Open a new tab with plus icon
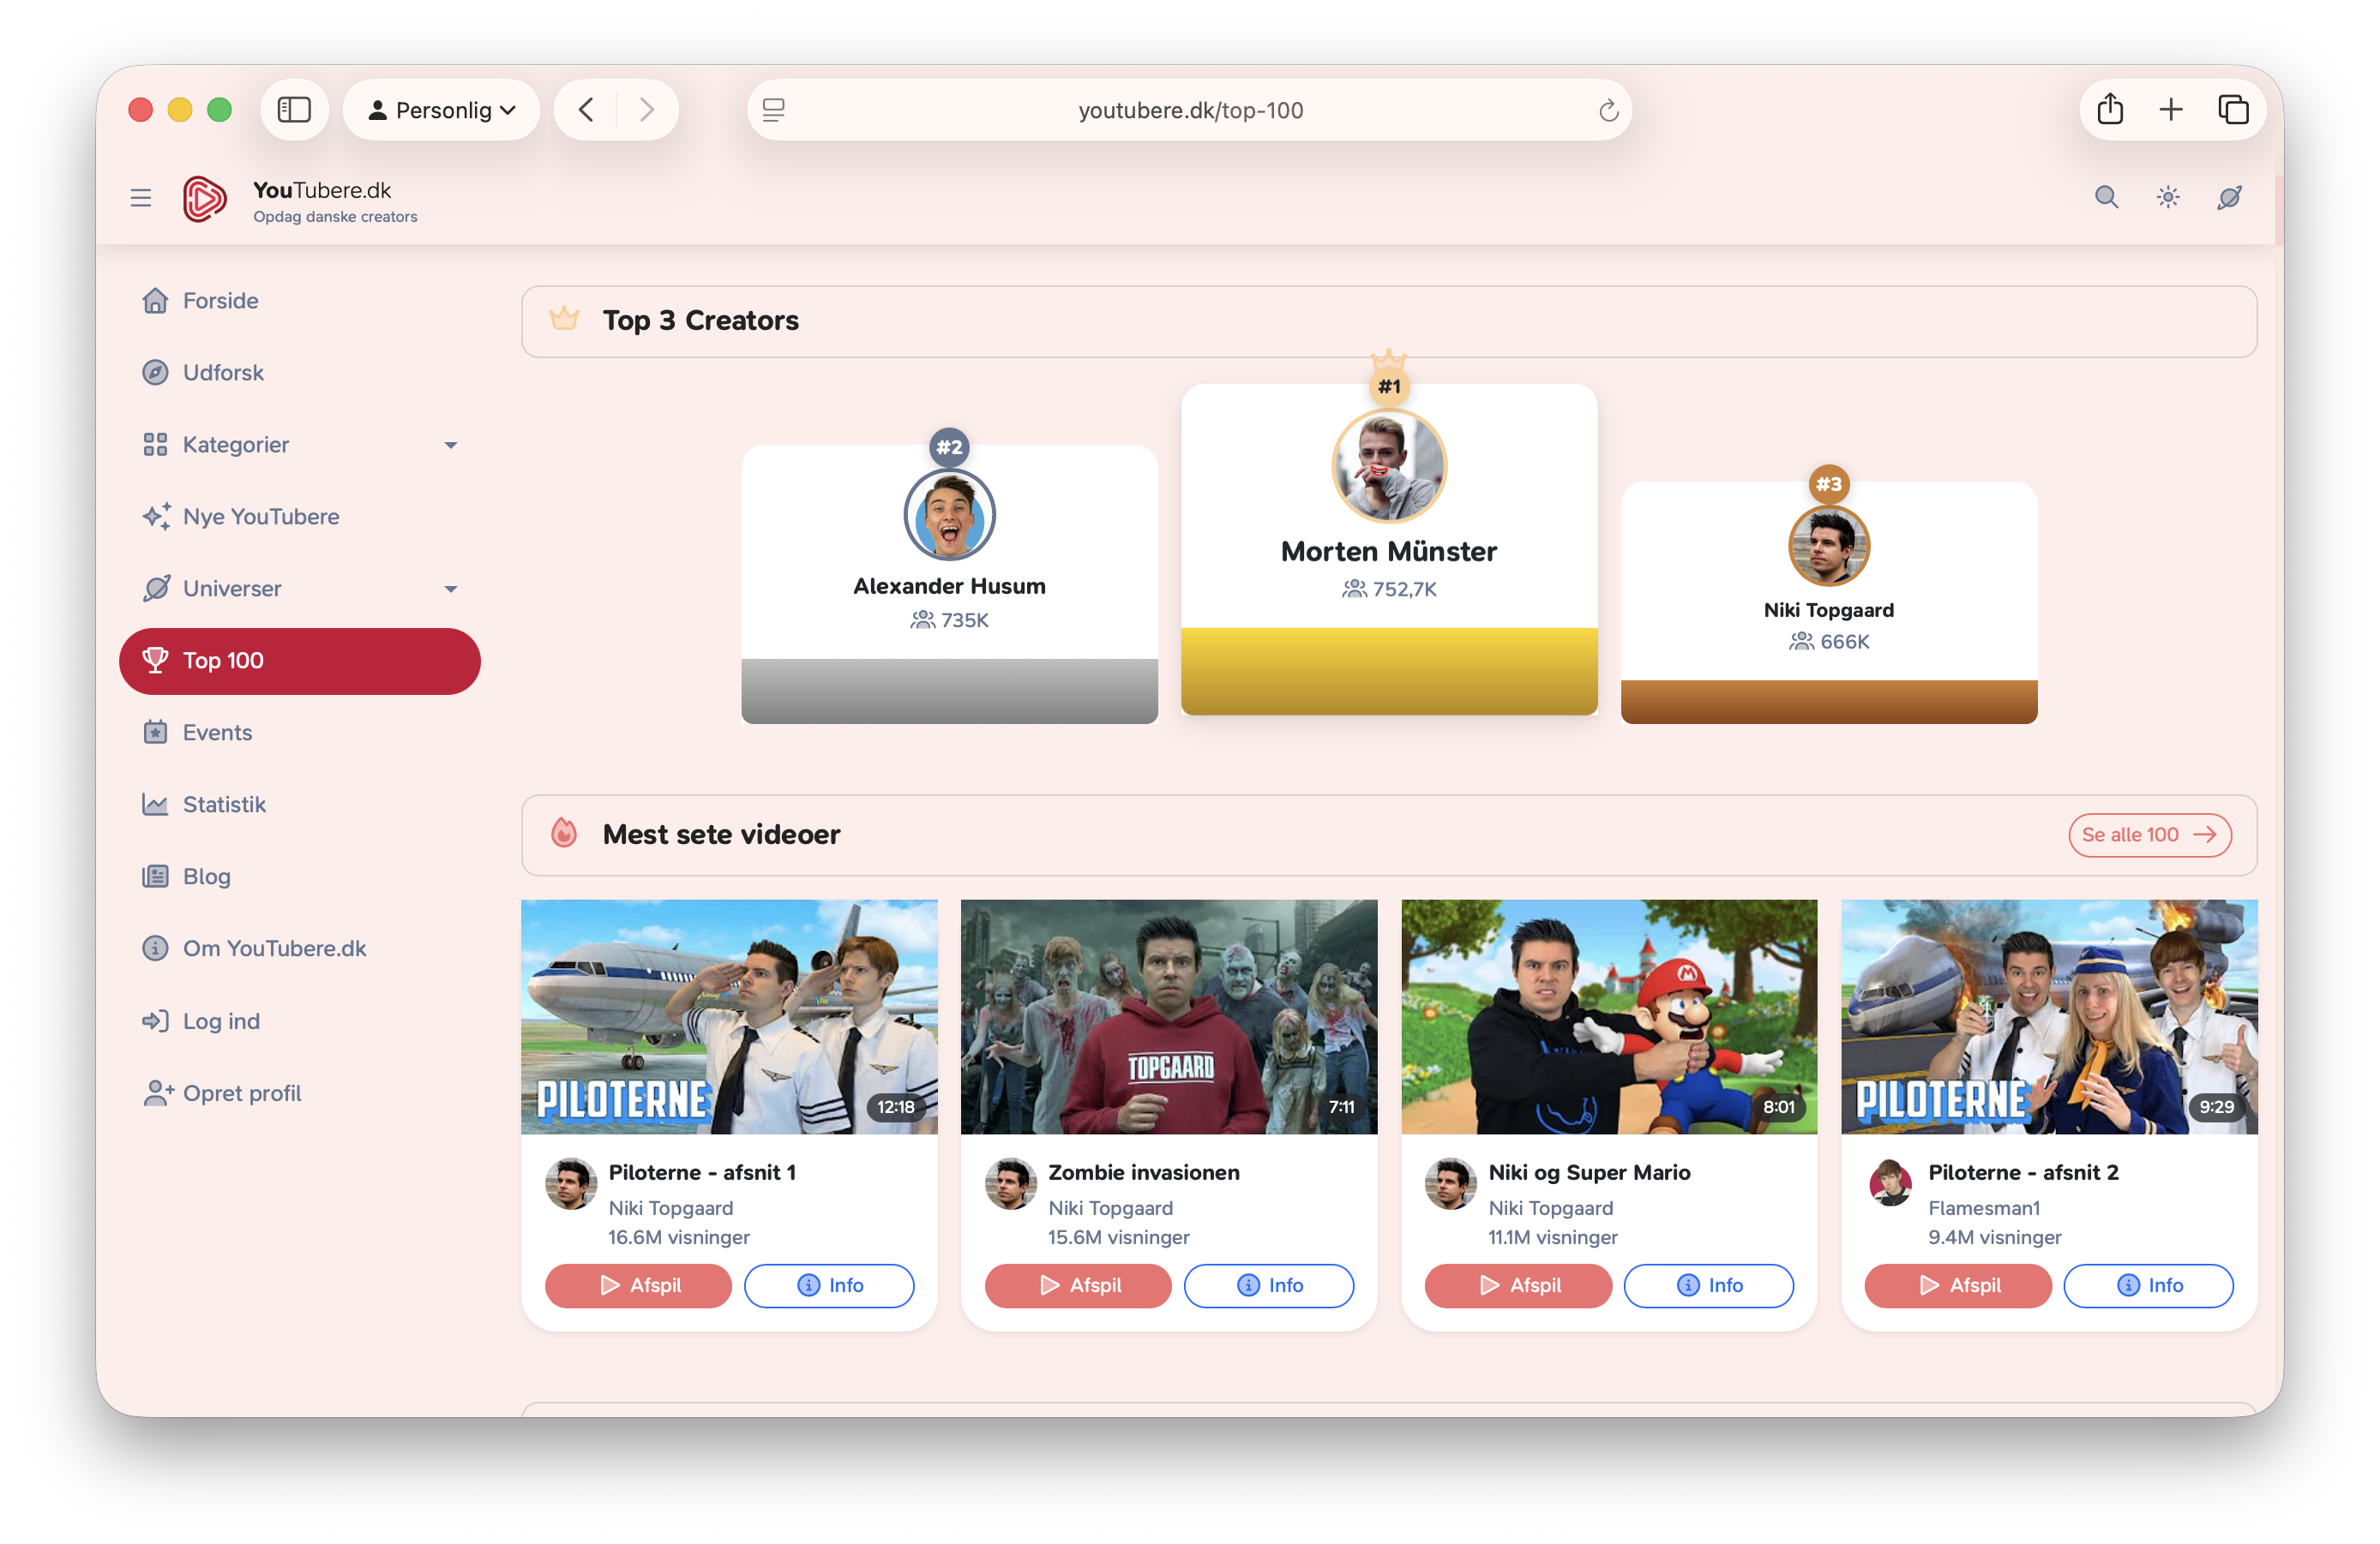The width and height of the screenshot is (2380, 1544). (x=2171, y=110)
